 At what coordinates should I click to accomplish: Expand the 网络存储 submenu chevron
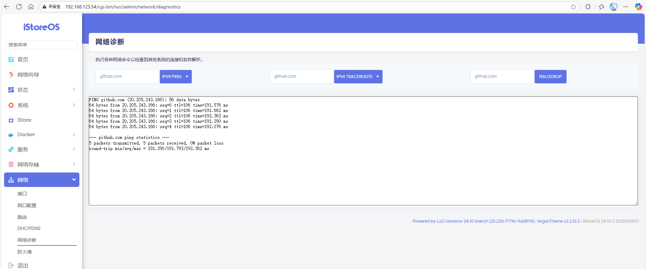74,164
